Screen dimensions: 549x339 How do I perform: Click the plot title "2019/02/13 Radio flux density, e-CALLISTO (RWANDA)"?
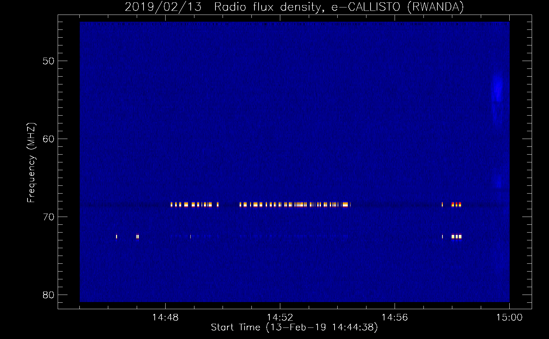tap(294, 7)
